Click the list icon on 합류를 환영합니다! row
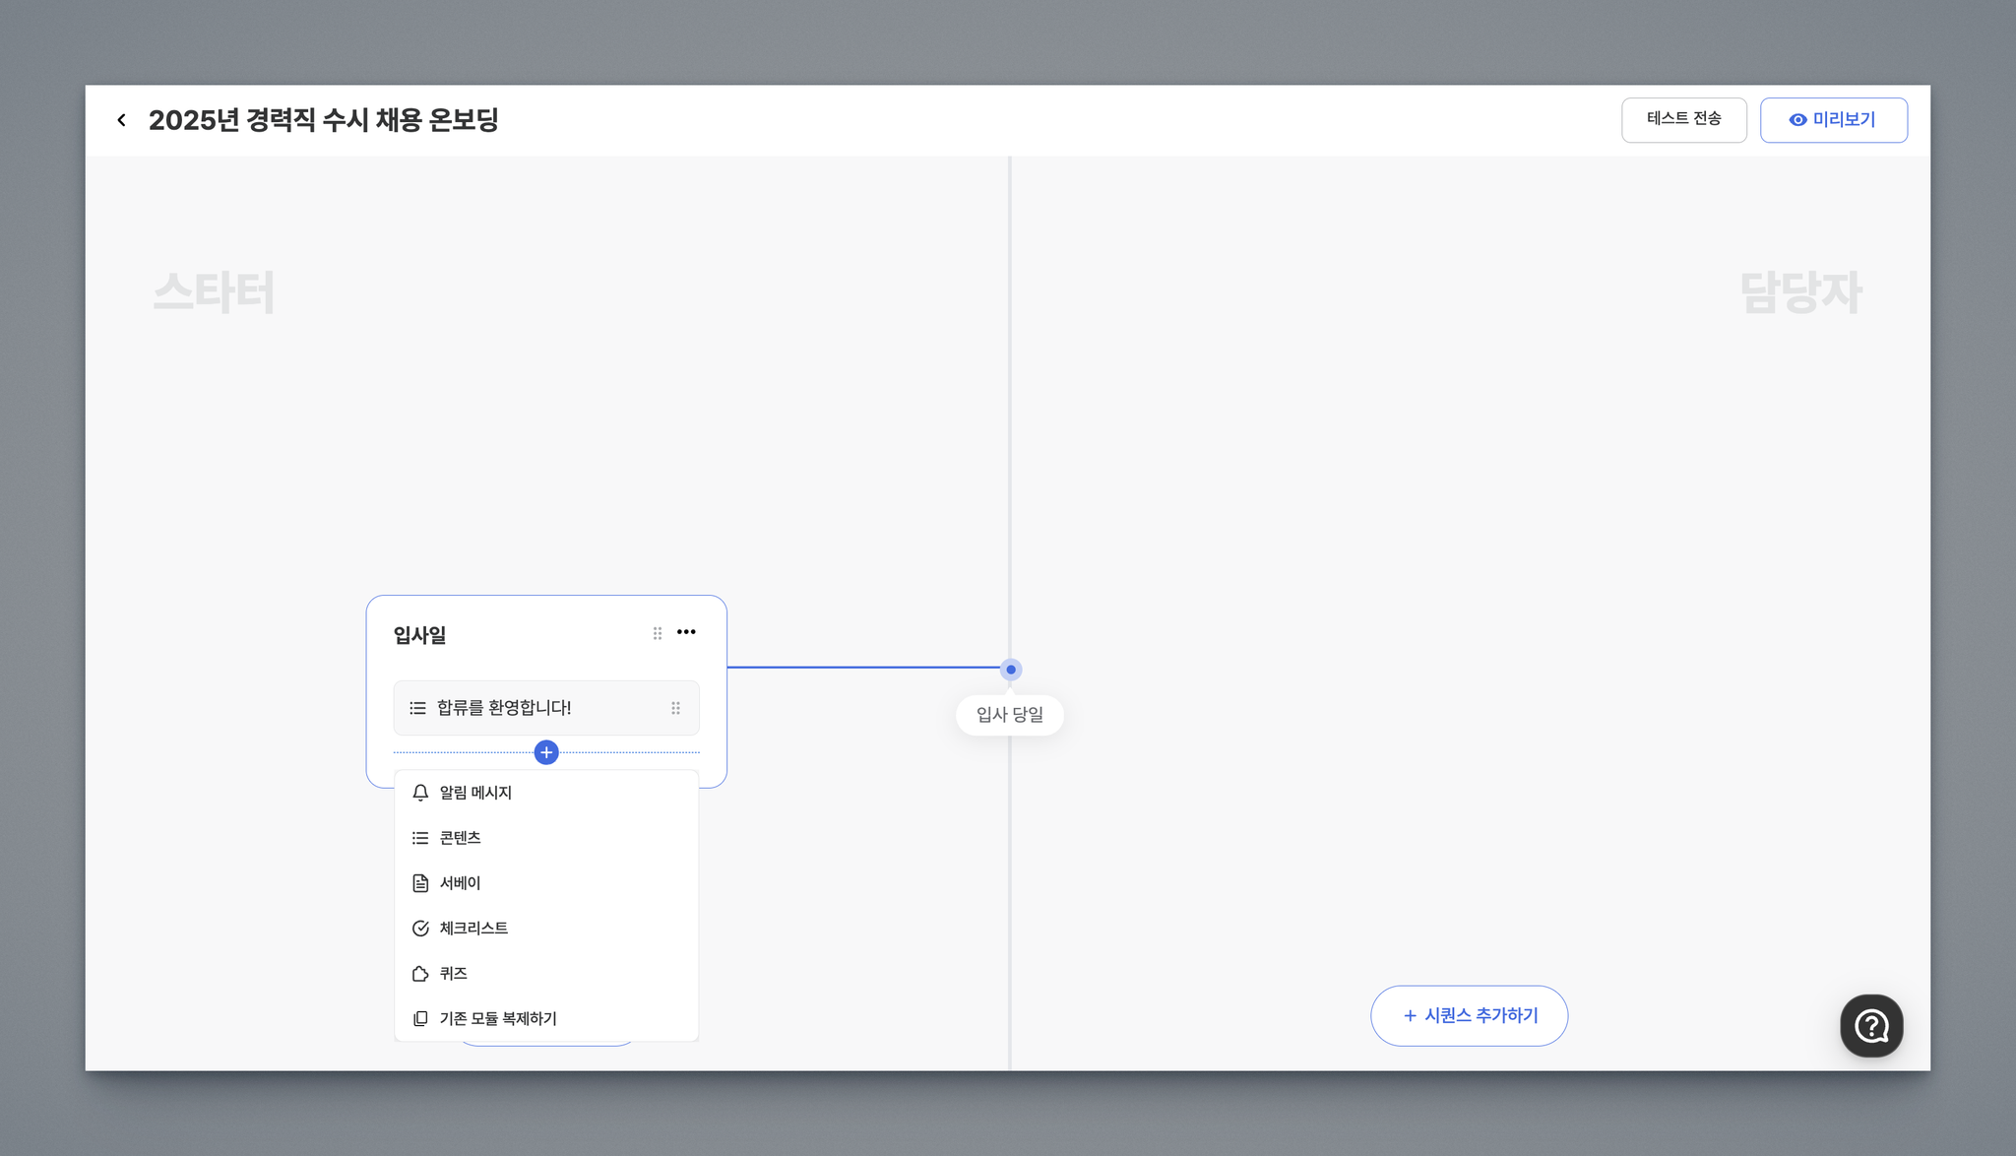 (x=417, y=708)
